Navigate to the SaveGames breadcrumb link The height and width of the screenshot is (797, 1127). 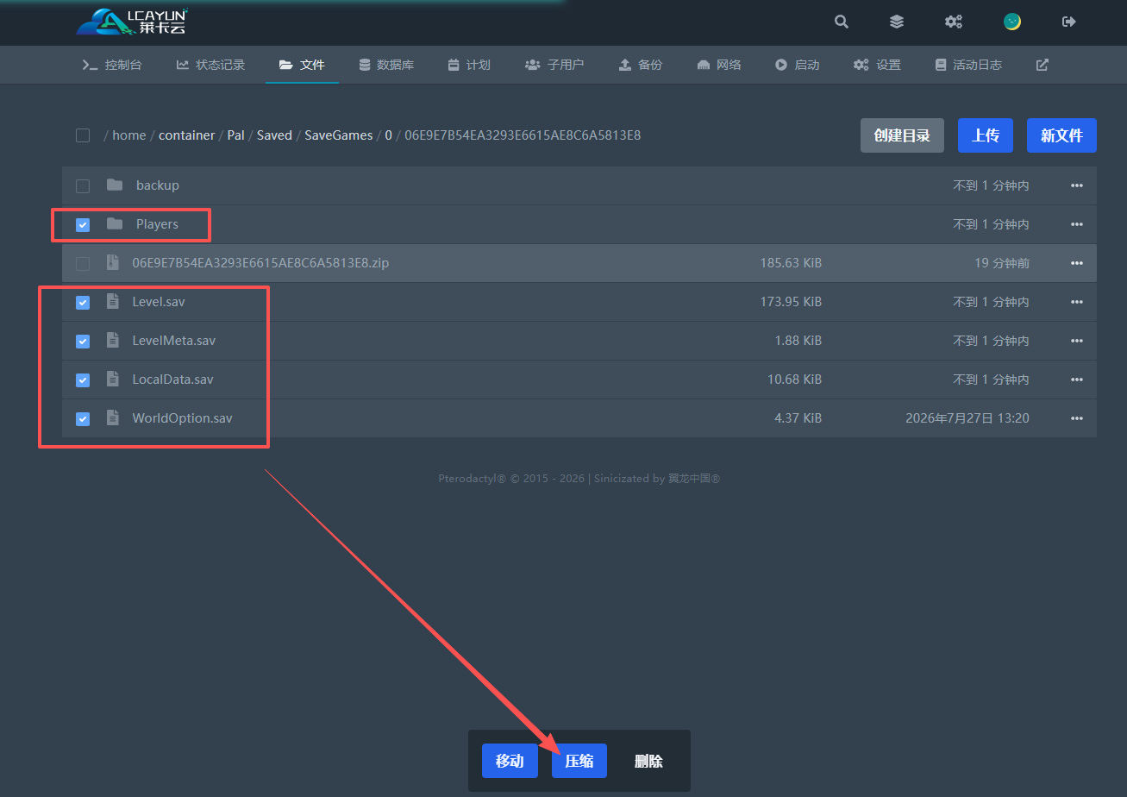(339, 135)
